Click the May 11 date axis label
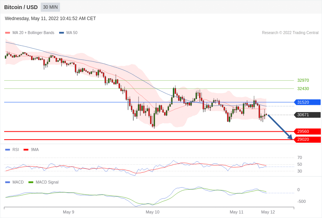Image resolution: width=322 pixels, height=218 pixels. (x=236, y=212)
